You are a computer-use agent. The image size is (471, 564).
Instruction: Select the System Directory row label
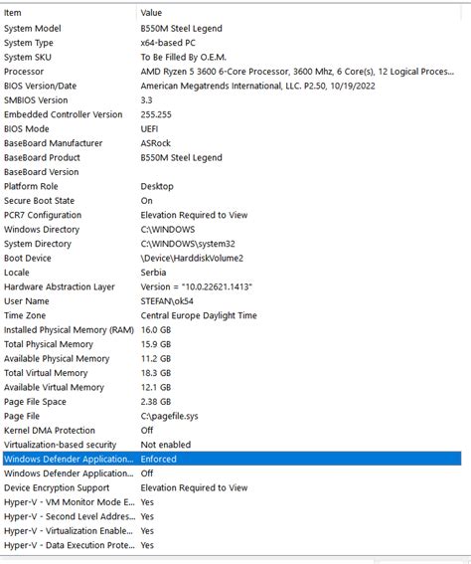point(38,244)
